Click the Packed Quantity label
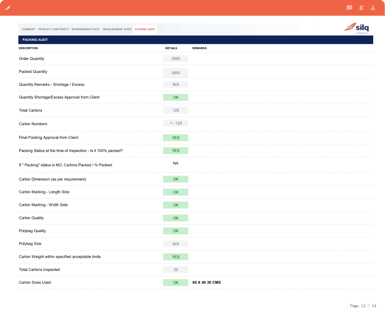This screenshot has width=385, height=313. pos(33,72)
